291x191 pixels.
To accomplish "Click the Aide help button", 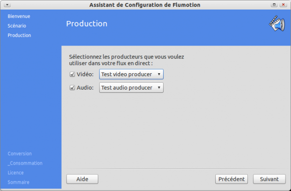I will tap(82, 179).
